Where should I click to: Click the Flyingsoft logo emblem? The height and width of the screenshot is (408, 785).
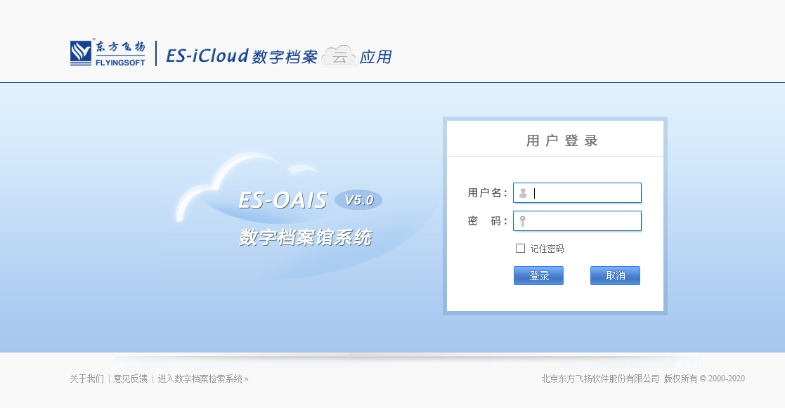82,53
